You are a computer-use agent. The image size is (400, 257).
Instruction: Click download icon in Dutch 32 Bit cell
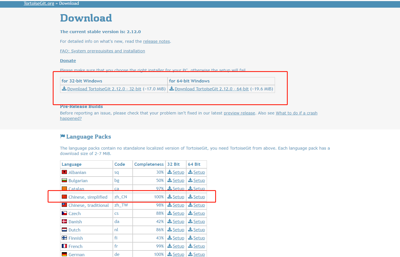coord(170,230)
